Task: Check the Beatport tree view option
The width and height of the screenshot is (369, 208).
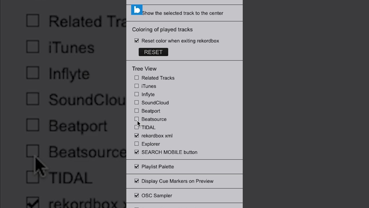Action: point(137,111)
